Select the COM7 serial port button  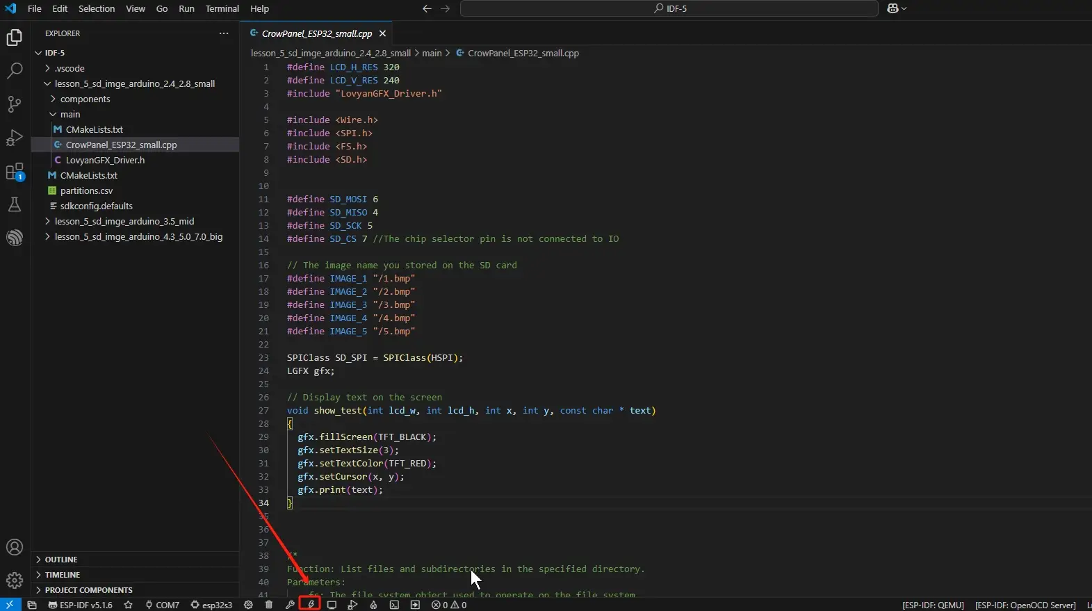pyautogui.click(x=162, y=605)
